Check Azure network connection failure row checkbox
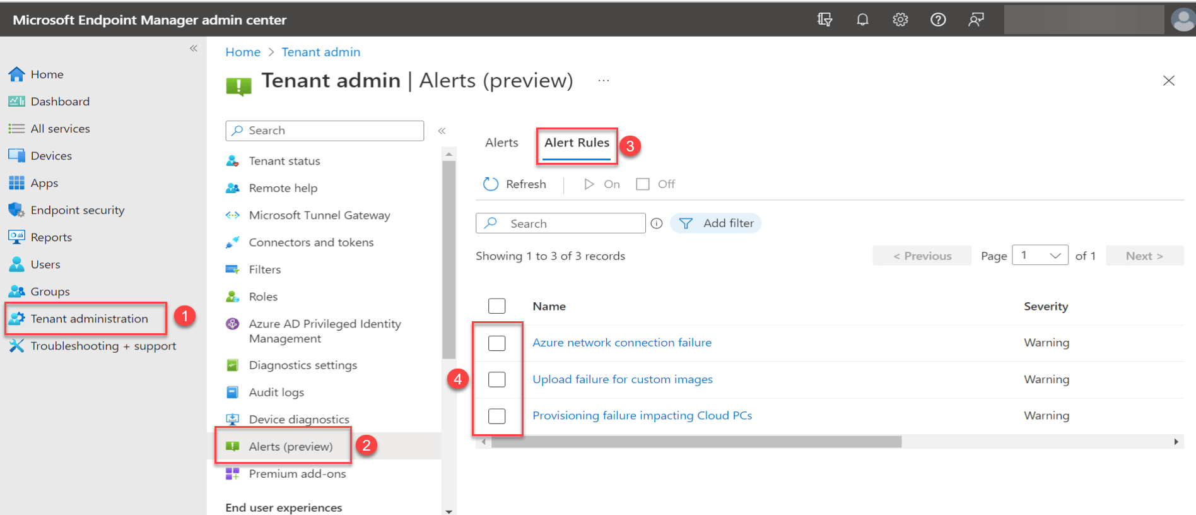 (497, 343)
